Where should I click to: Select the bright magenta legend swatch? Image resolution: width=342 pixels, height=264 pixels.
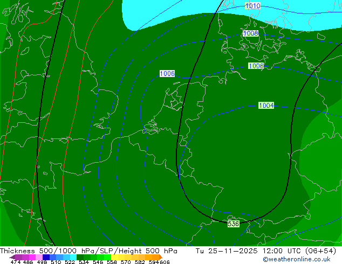point(32,257)
